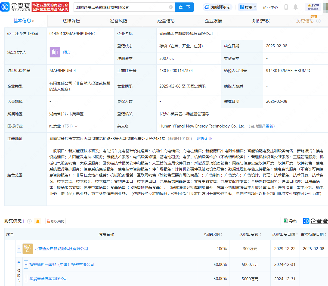Switch to 企业发展 tab

coord(213,21)
